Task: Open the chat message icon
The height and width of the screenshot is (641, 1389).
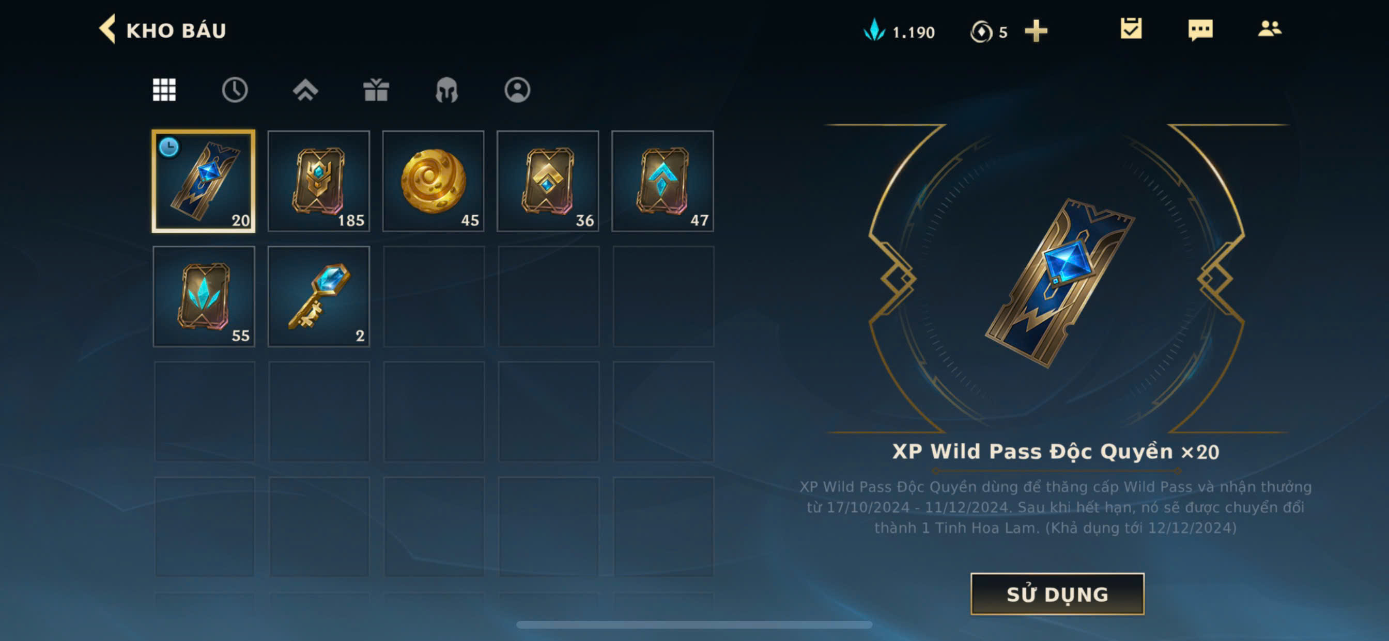Action: click(x=1200, y=29)
